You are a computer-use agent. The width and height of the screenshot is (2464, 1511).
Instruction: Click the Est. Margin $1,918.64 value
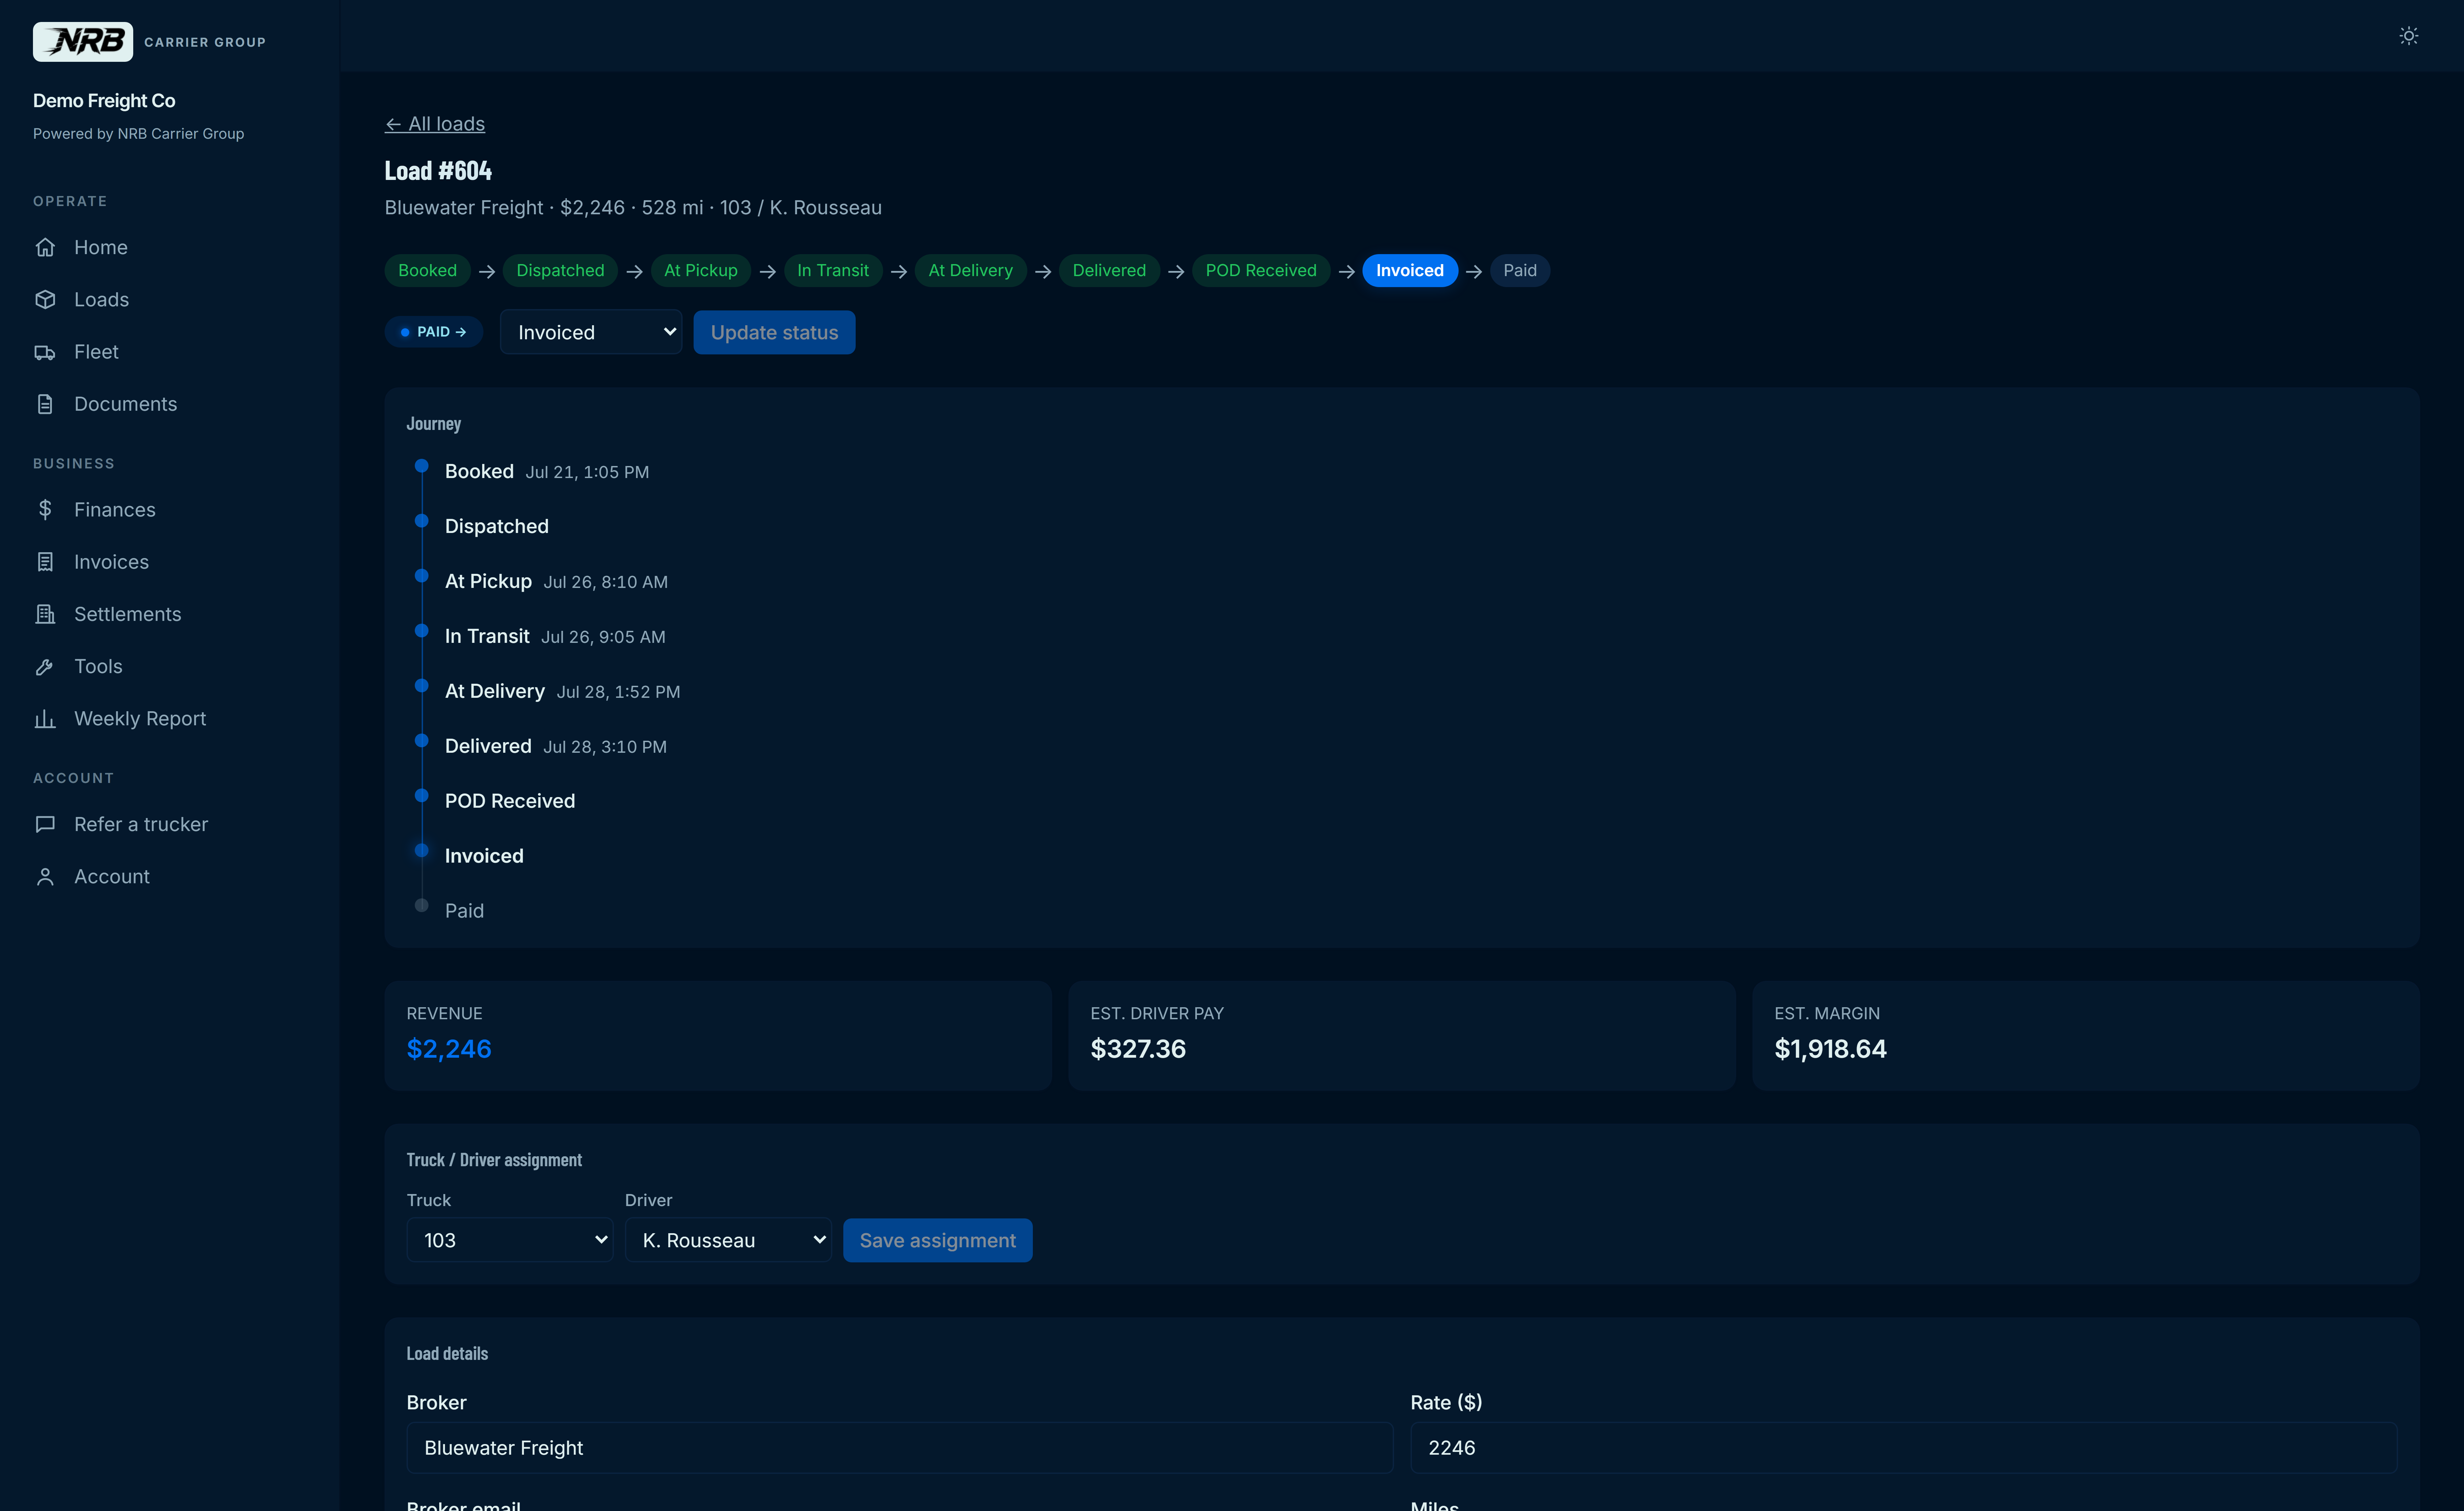click(x=1830, y=1049)
